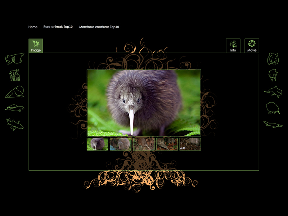
Task: Select first thumbnail of kiwi on grass
Action: coord(98,144)
